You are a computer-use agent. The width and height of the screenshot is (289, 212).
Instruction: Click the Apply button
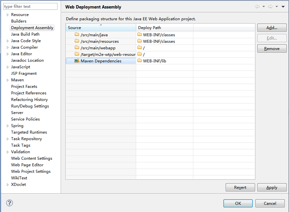(x=272, y=188)
